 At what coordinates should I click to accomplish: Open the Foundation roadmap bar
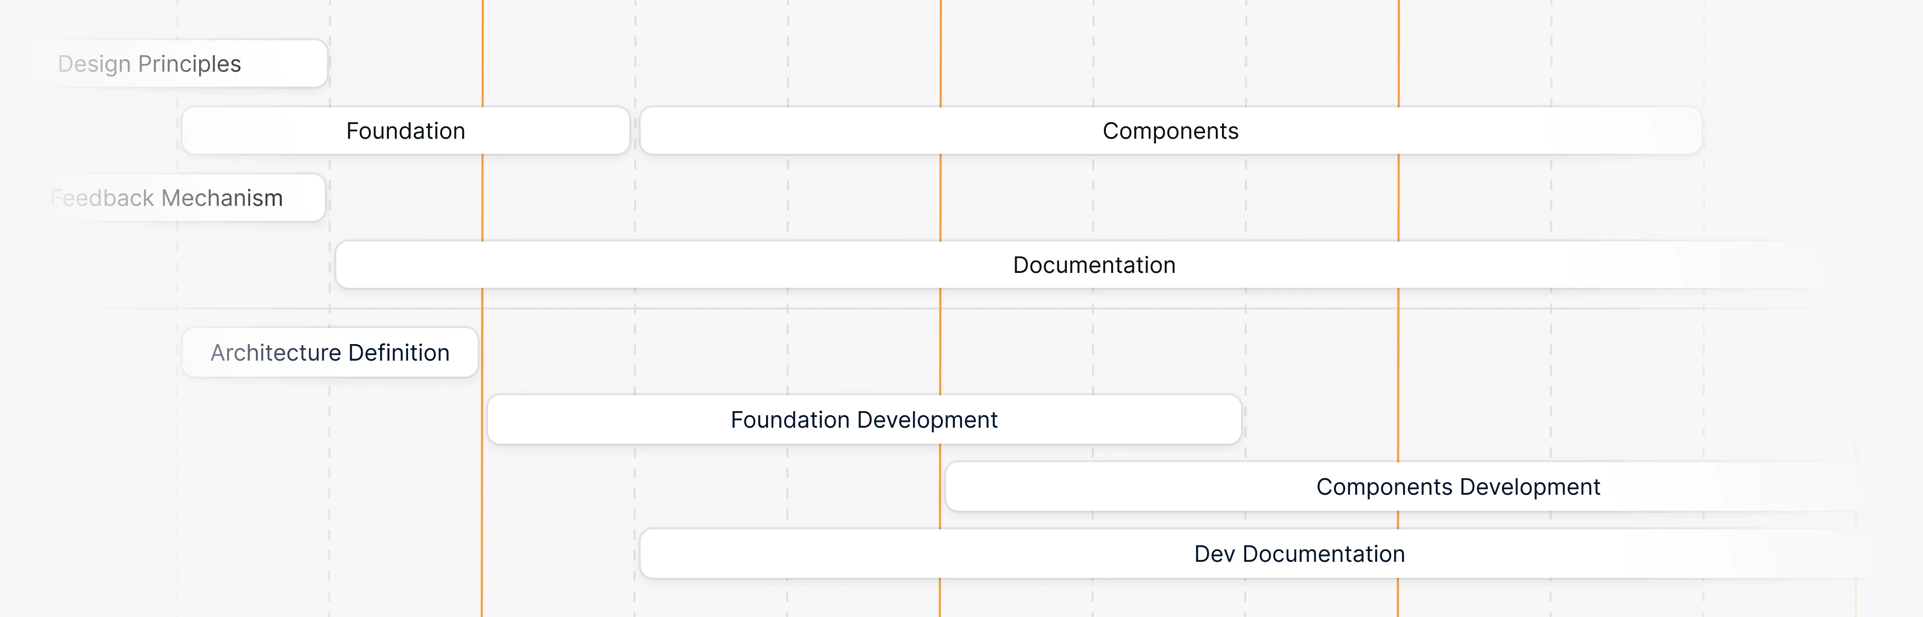(406, 131)
